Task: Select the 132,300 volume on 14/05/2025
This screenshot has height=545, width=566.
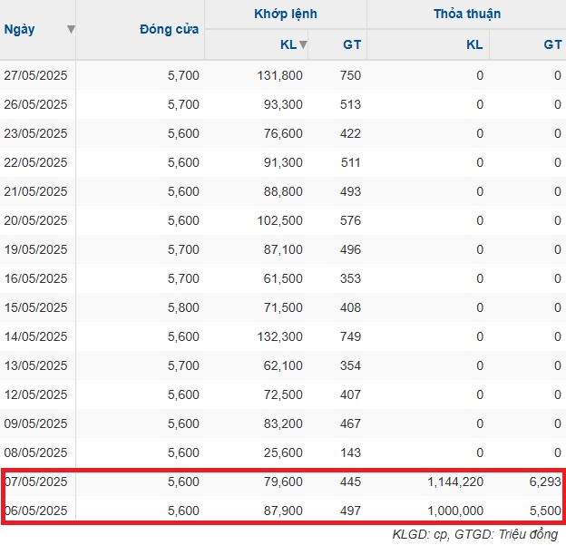Action: tap(279, 336)
